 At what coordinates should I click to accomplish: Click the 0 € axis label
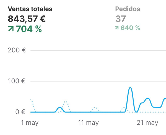point(19,112)
